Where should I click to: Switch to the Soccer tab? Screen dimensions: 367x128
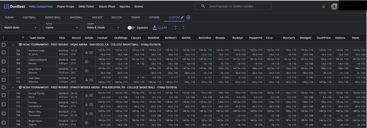tap(117, 17)
